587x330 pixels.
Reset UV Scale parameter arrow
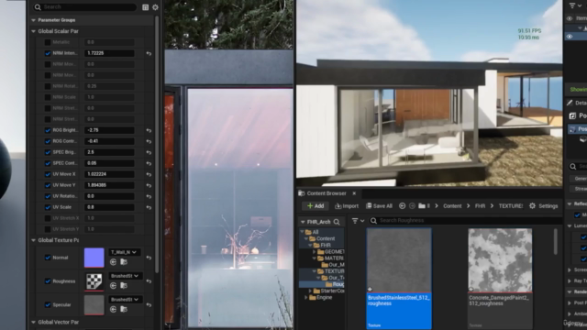pos(149,207)
